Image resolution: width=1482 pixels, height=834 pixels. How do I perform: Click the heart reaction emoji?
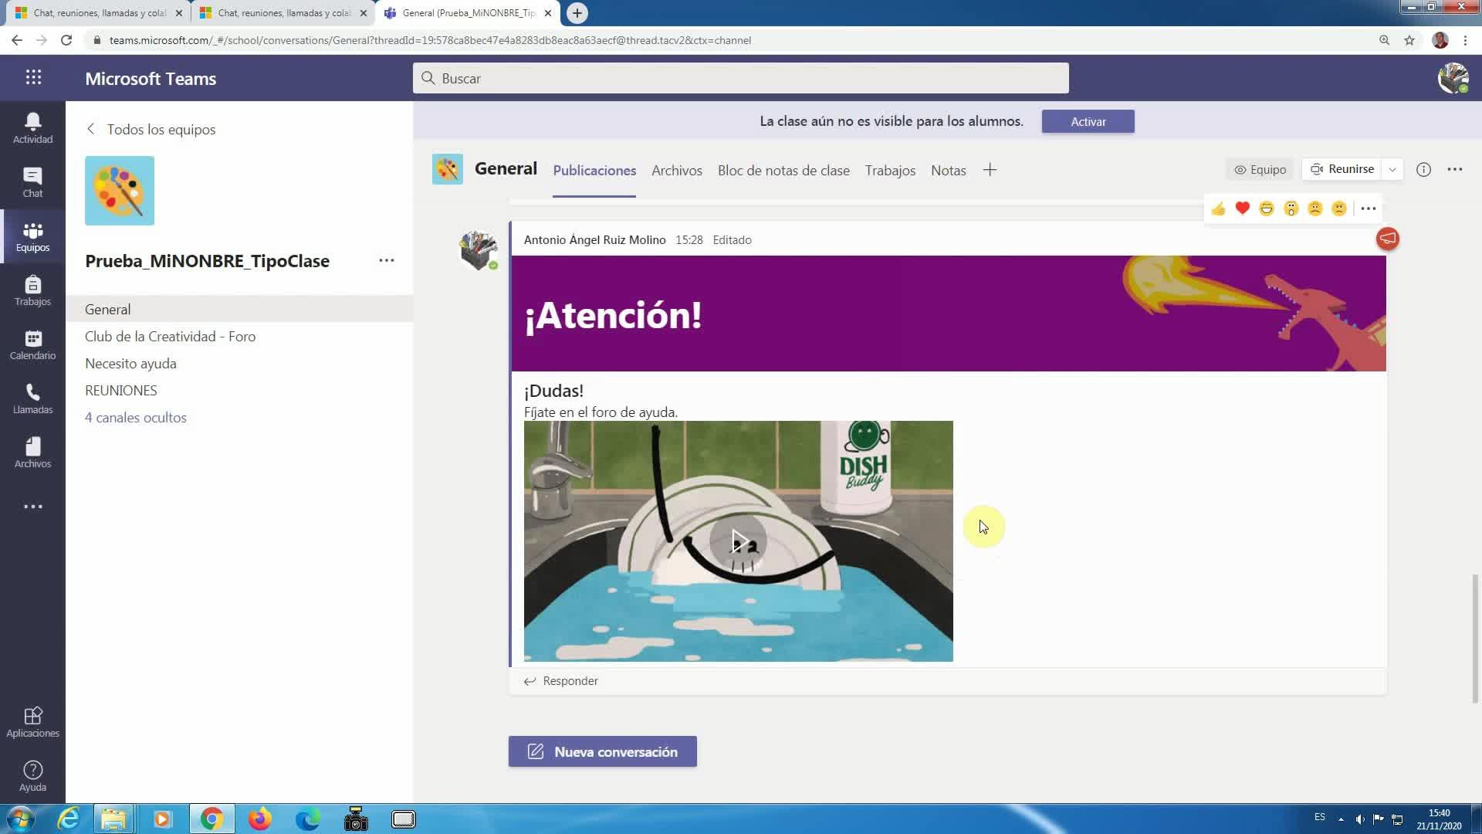click(1242, 208)
